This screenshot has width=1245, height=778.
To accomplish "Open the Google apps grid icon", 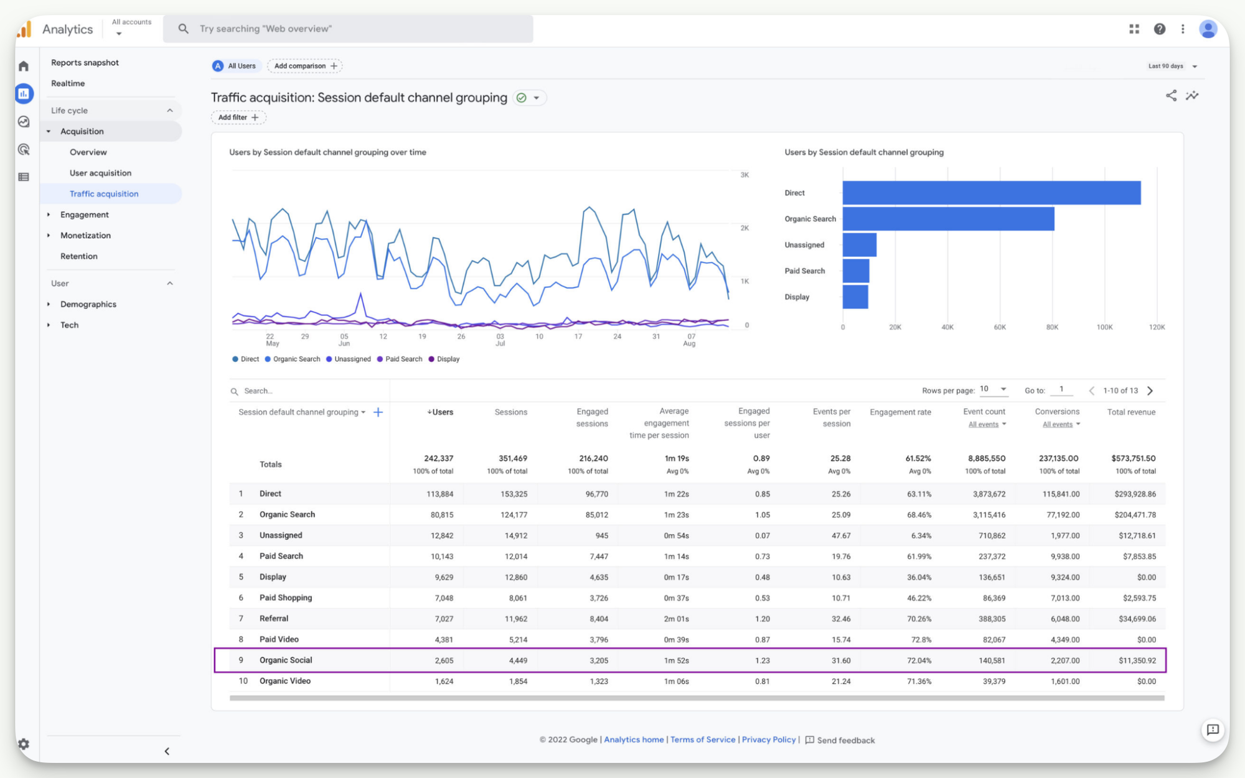I will pos(1134,29).
